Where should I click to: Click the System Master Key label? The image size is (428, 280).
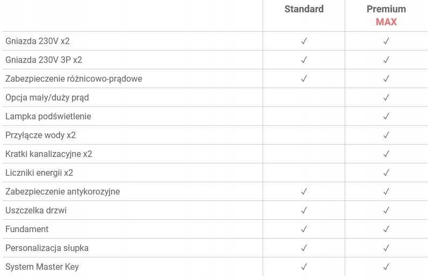point(42,267)
